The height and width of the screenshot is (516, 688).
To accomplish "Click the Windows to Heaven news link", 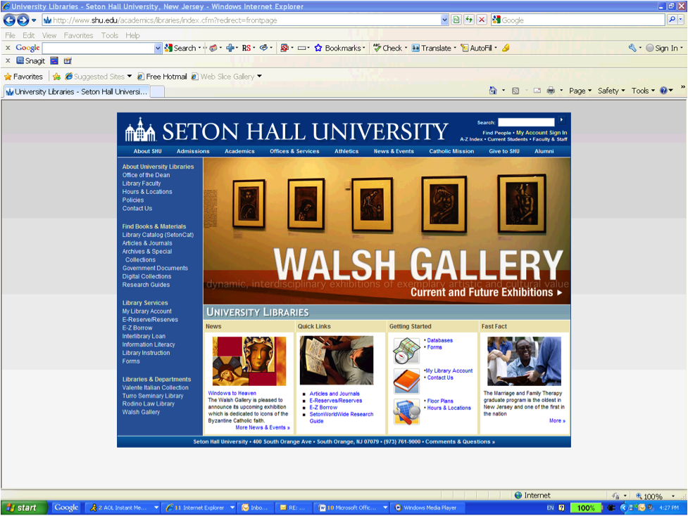I will (232, 394).
